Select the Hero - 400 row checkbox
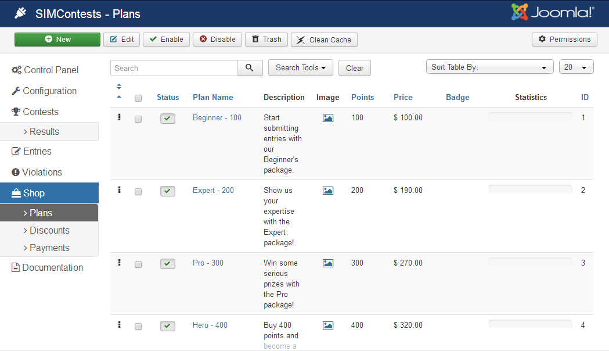This screenshot has height=351, width=609. (x=138, y=327)
